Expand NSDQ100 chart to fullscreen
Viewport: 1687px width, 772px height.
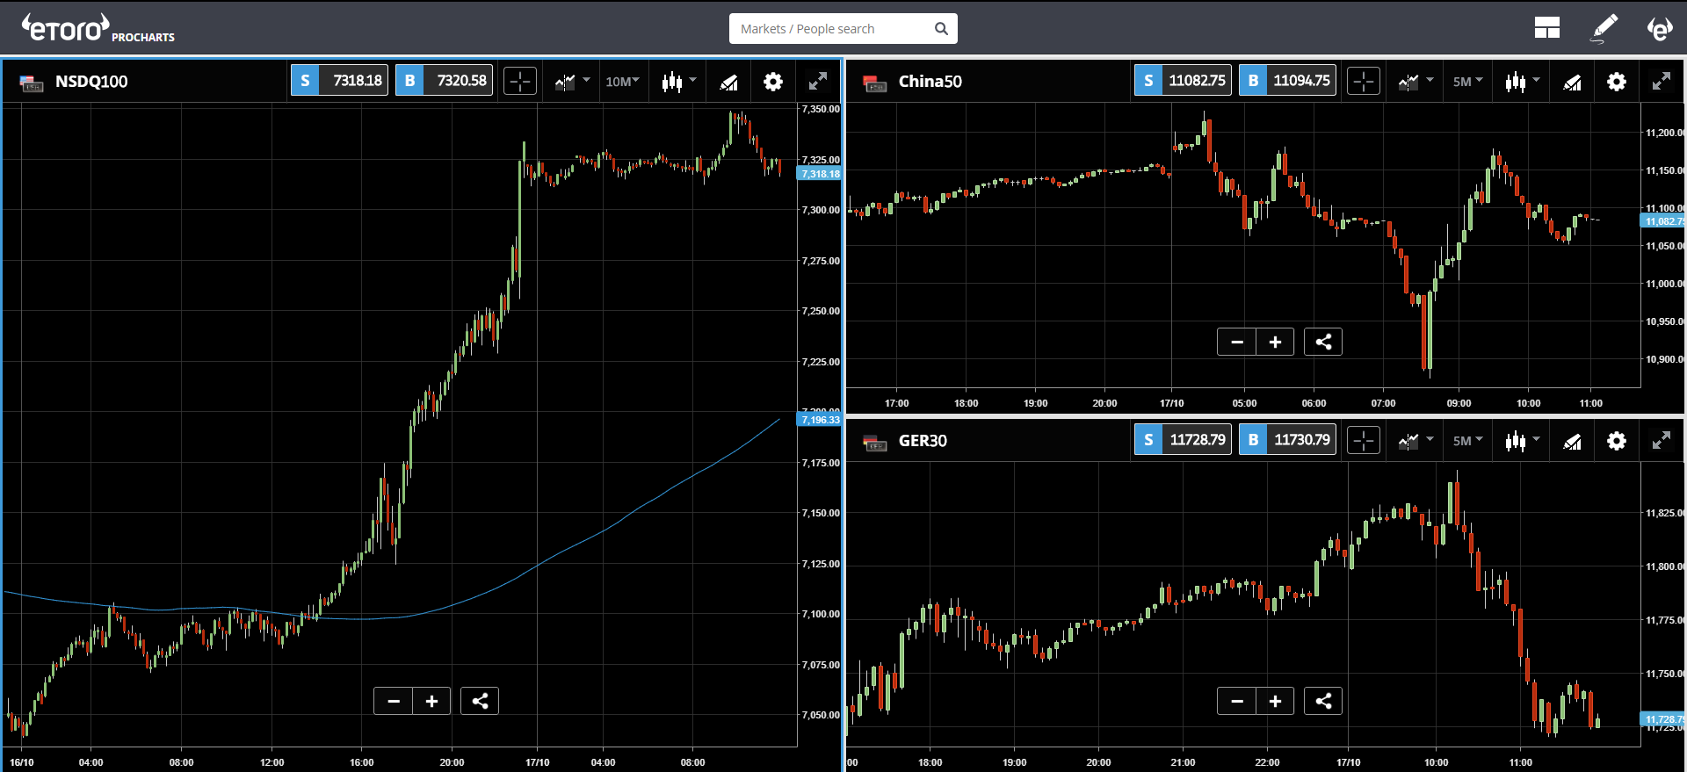coord(818,82)
